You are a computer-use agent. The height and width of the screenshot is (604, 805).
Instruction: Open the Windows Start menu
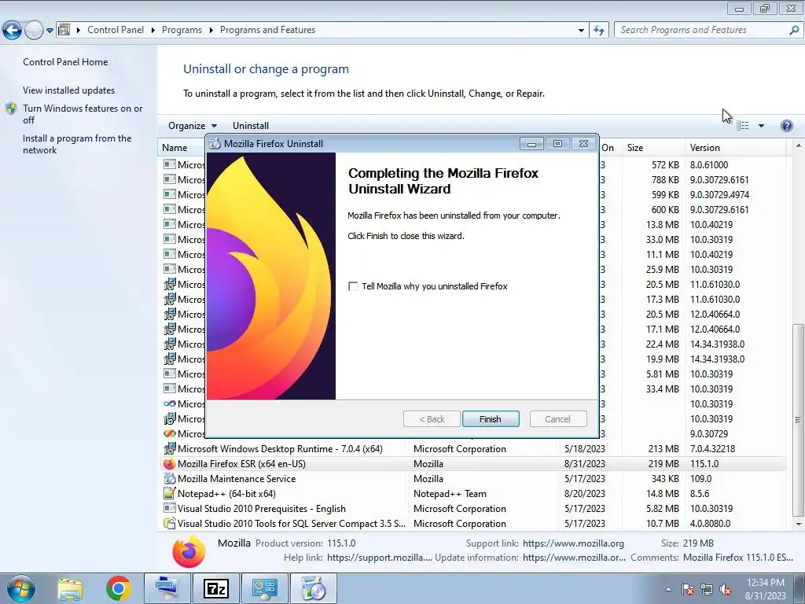[21, 588]
